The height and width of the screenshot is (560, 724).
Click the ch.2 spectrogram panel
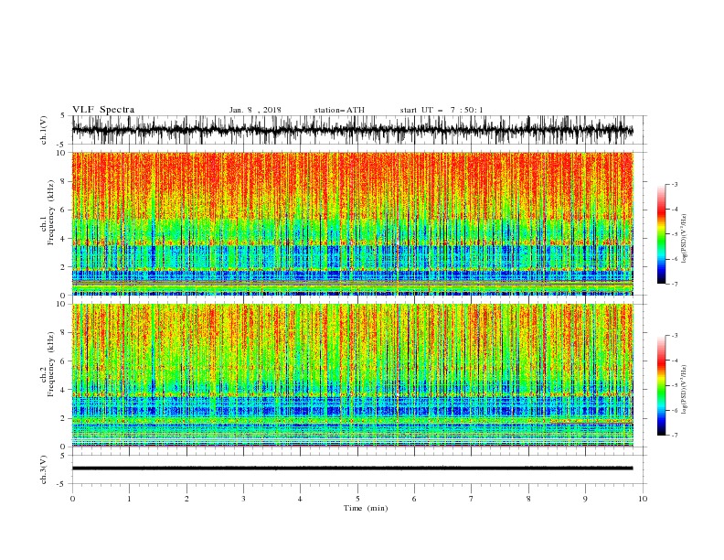pos(352,375)
